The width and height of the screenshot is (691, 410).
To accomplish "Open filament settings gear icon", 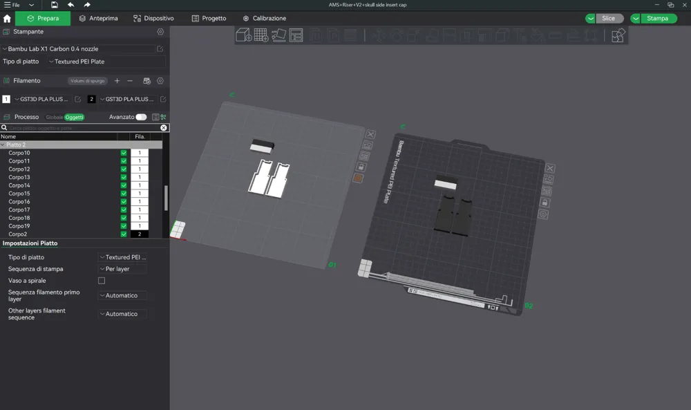I will click(x=160, y=81).
